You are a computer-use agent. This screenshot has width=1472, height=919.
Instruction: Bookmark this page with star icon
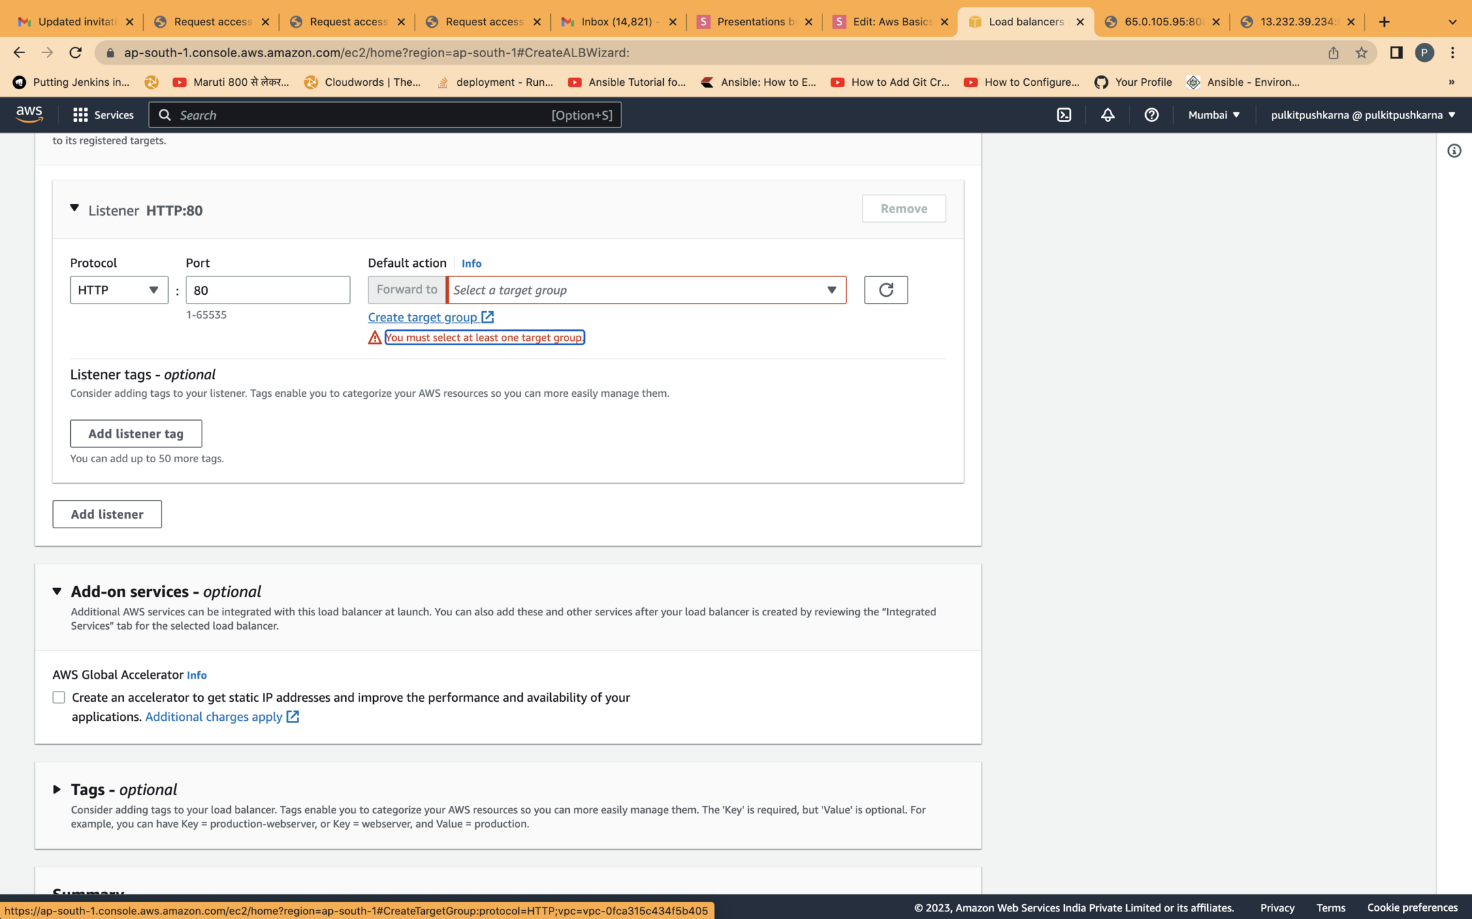(x=1361, y=52)
